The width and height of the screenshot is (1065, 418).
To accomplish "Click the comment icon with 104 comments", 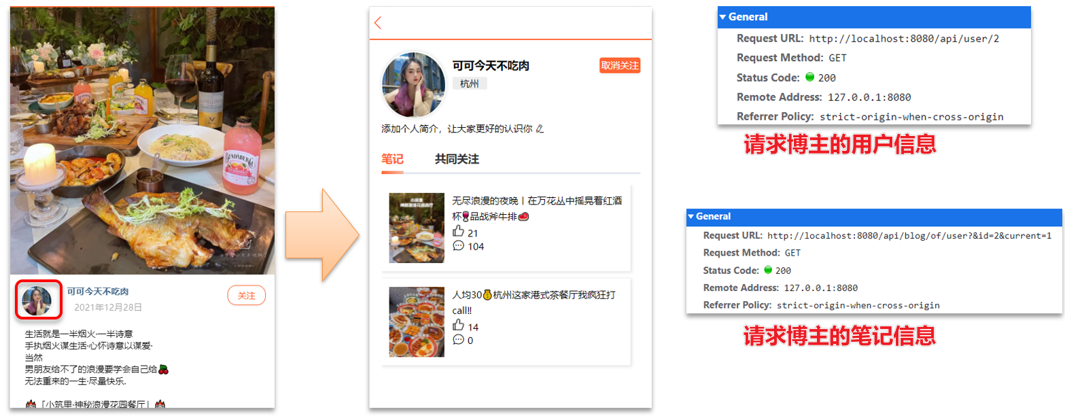I will (x=458, y=245).
